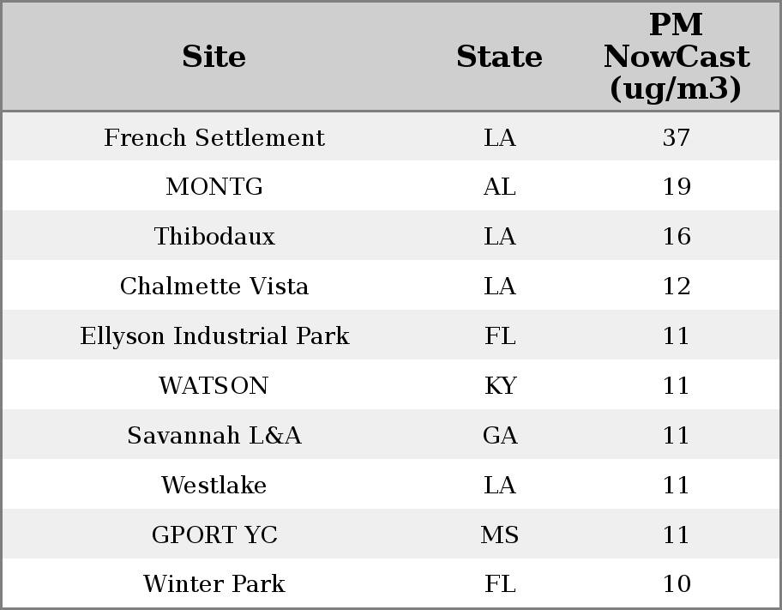The height and width of the screenshot is (610, 782).
Task: Select the French Settlement site cell
Action: pyautogui.click(x=214, y=137)
